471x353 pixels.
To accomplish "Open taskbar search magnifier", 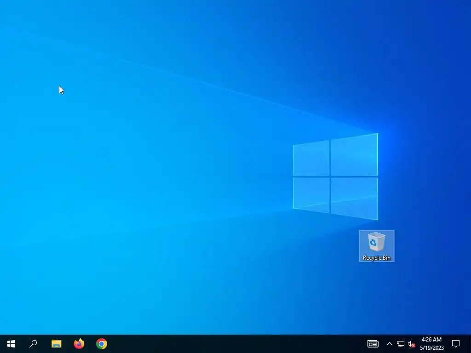I will coord(33,344).
